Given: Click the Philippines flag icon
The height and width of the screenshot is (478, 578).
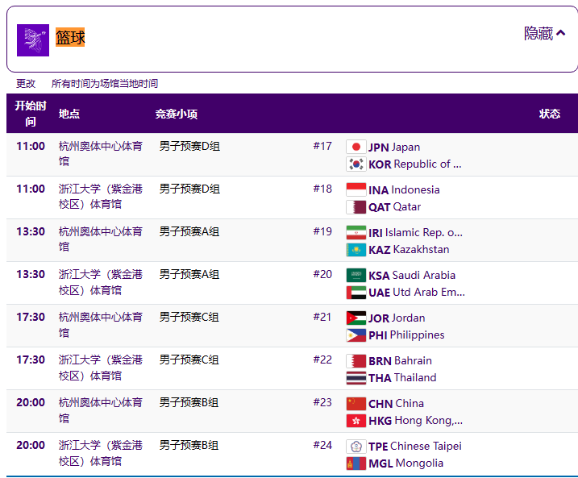Looking at the screenshot, I should tap(356, 335).
